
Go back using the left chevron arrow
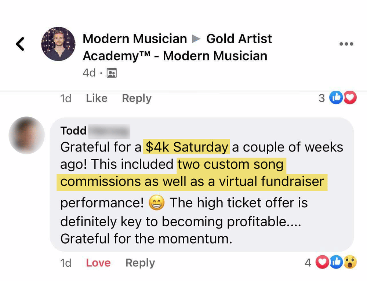click(x=20, y=44)
